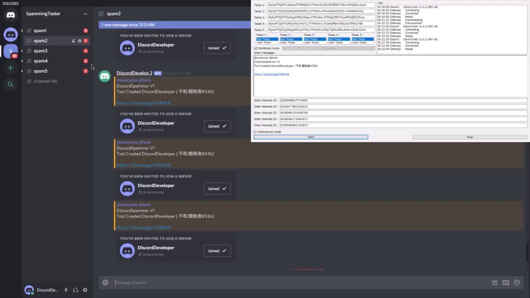The width and height of the screenshot is (530, 298).
Task: Click the red 5 unread badge on spam1
Action: [x=86, y=31]
